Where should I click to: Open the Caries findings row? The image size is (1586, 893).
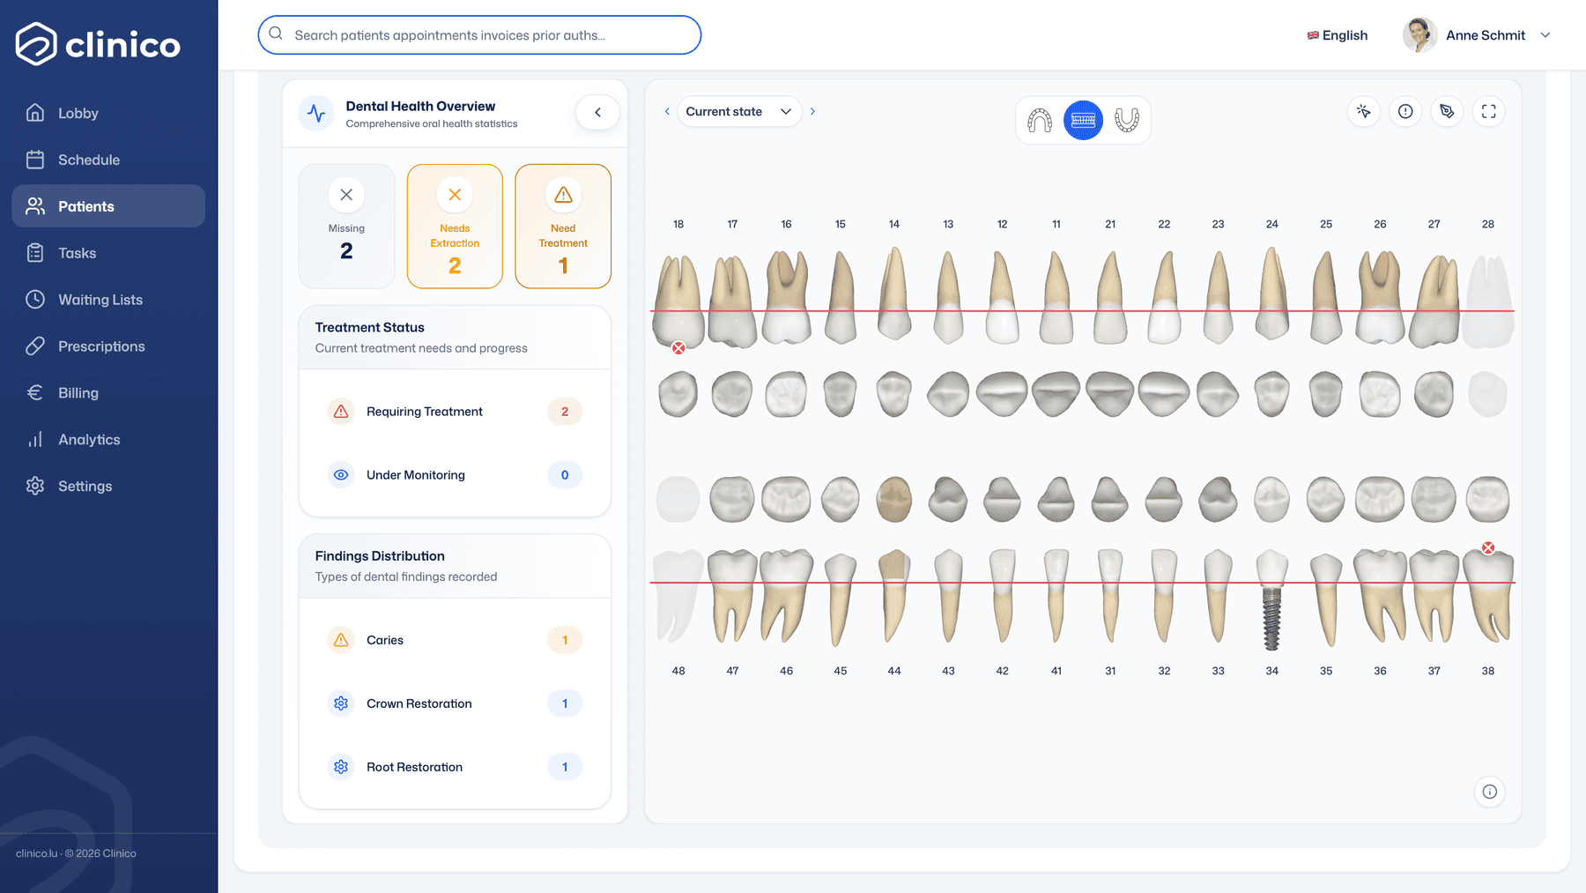point(455,640)
